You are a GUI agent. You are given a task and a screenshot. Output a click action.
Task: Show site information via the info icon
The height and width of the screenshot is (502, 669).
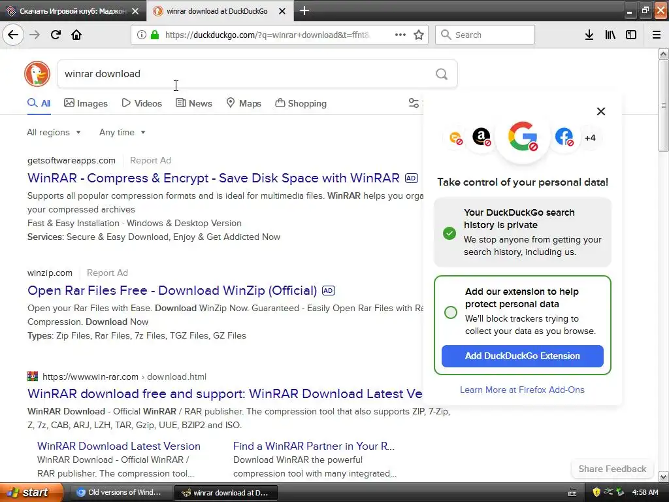click(x=142, y=35)
